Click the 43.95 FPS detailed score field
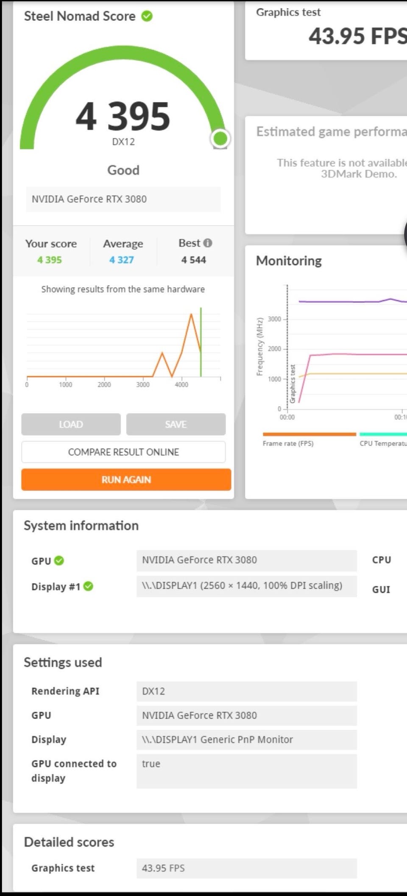Image resolution: width=407 pixels, height=896 pixels. tap(247, 868)
